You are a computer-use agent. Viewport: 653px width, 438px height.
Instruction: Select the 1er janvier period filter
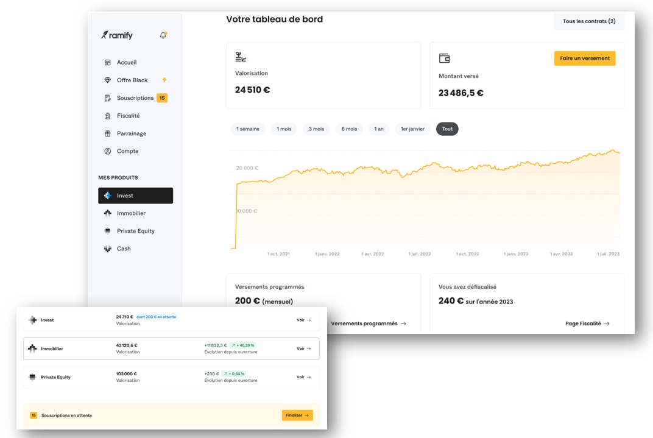tap(413, 129)
